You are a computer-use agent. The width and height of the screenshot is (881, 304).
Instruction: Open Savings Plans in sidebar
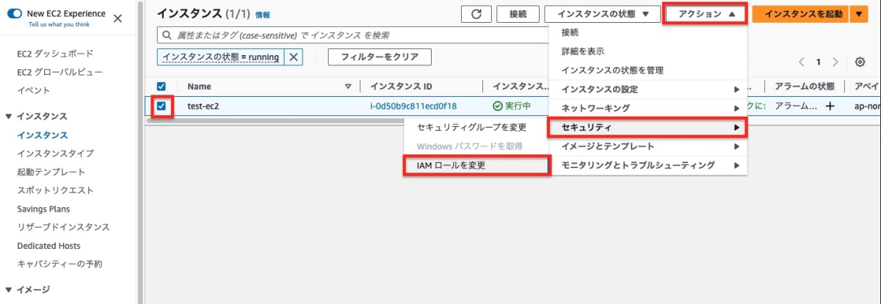tap(43, 209)
